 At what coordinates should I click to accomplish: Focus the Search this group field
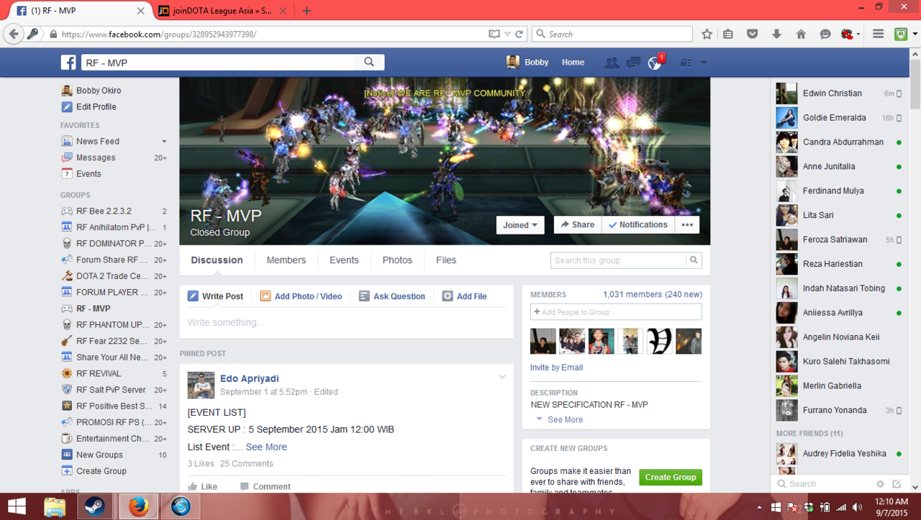coord(618,260)
